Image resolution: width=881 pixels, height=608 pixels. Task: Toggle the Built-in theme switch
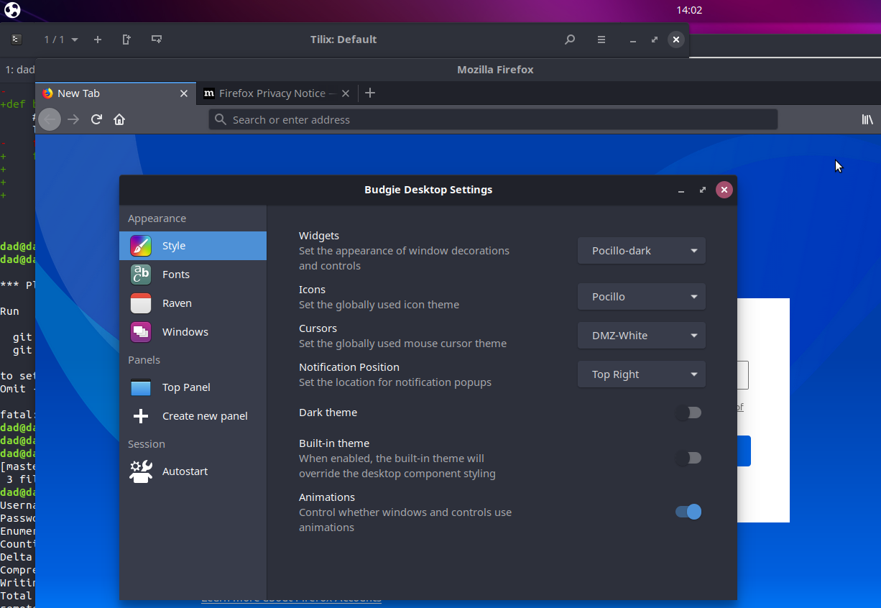[688, 458]
